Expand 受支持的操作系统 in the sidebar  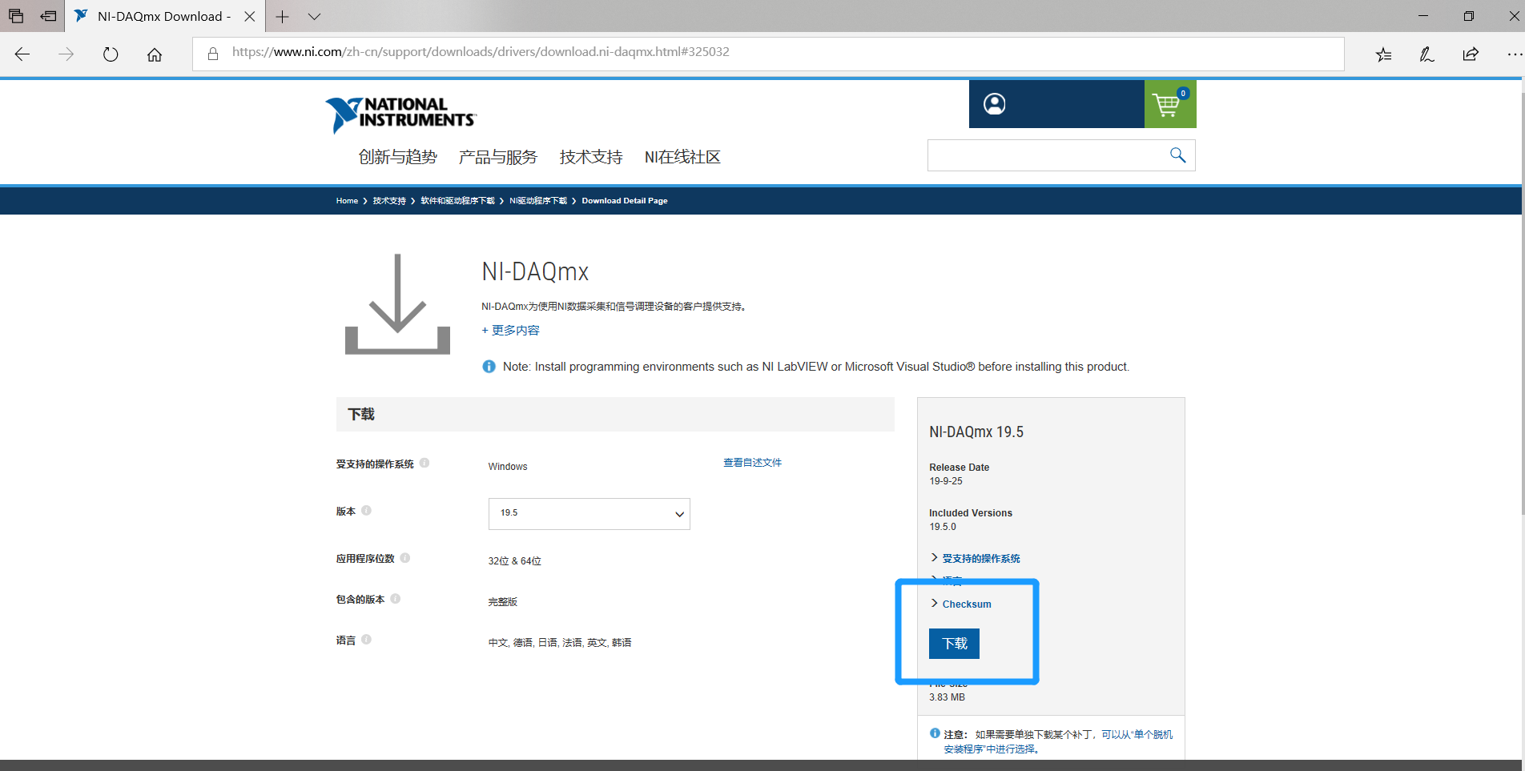pos(980,558)
